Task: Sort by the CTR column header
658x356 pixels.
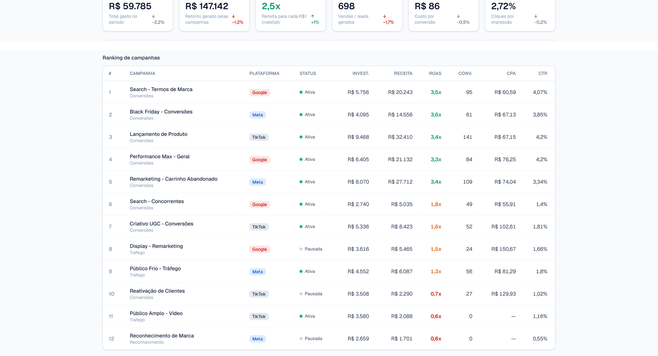Action: click(543, 73)
